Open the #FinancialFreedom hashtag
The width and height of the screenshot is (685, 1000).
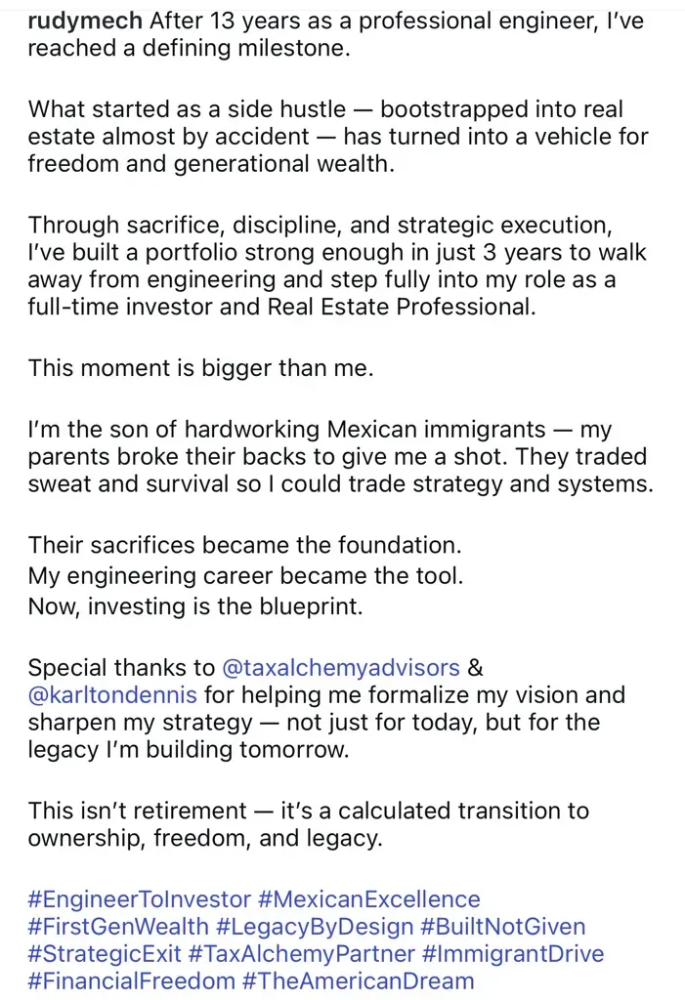132,981
